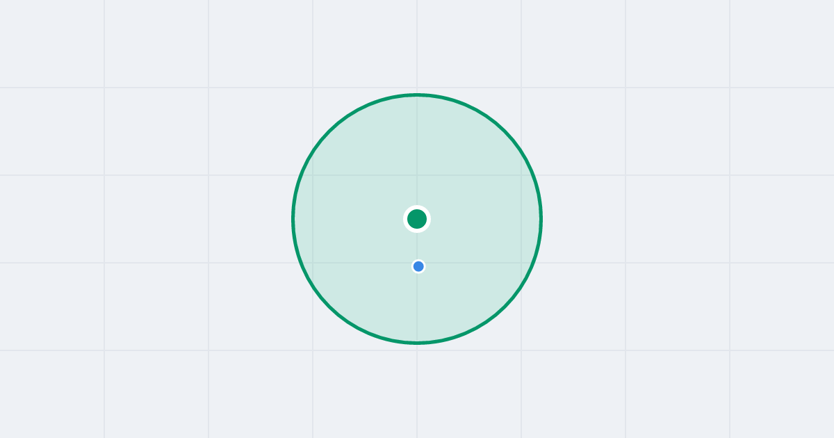Click the upper-right arc of the green circle outline
This screenshot has width=834, height=438.
(505, 131)
